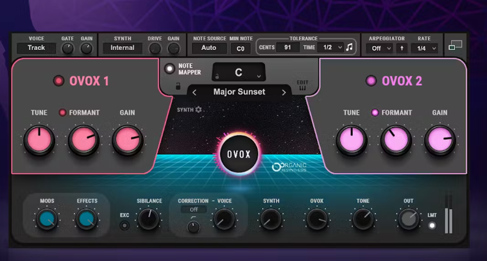Viewport: 487px width, 261px height.
Task: Toggle the OVOX 1 power button
Action: [58, 81]
